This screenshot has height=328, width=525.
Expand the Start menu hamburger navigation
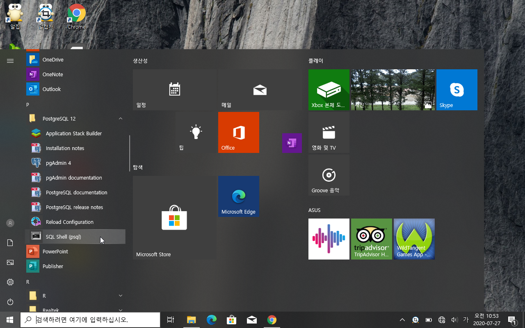click(x=10, y=61)
